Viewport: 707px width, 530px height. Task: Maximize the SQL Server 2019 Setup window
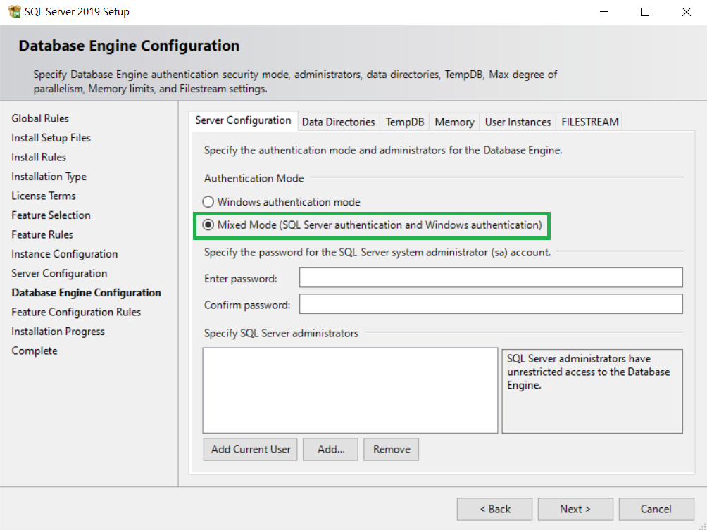pos(645,12)
